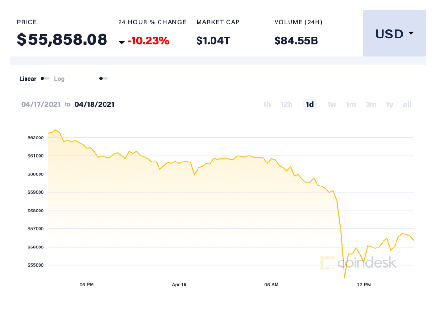Viewport: 436px width, 323px height.
Task: Select the 1h timeframe
Action: coord(267,104)
